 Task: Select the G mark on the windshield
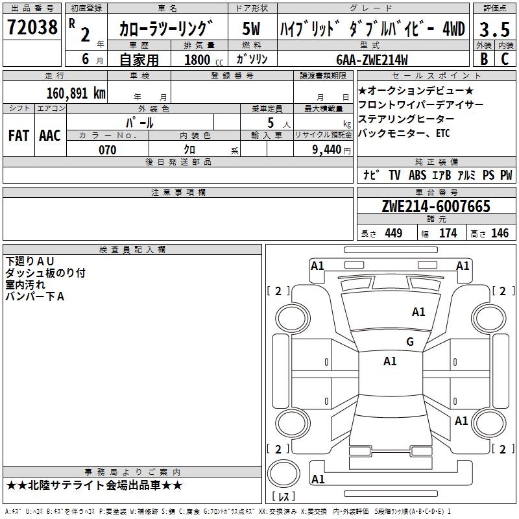(410, 341)
